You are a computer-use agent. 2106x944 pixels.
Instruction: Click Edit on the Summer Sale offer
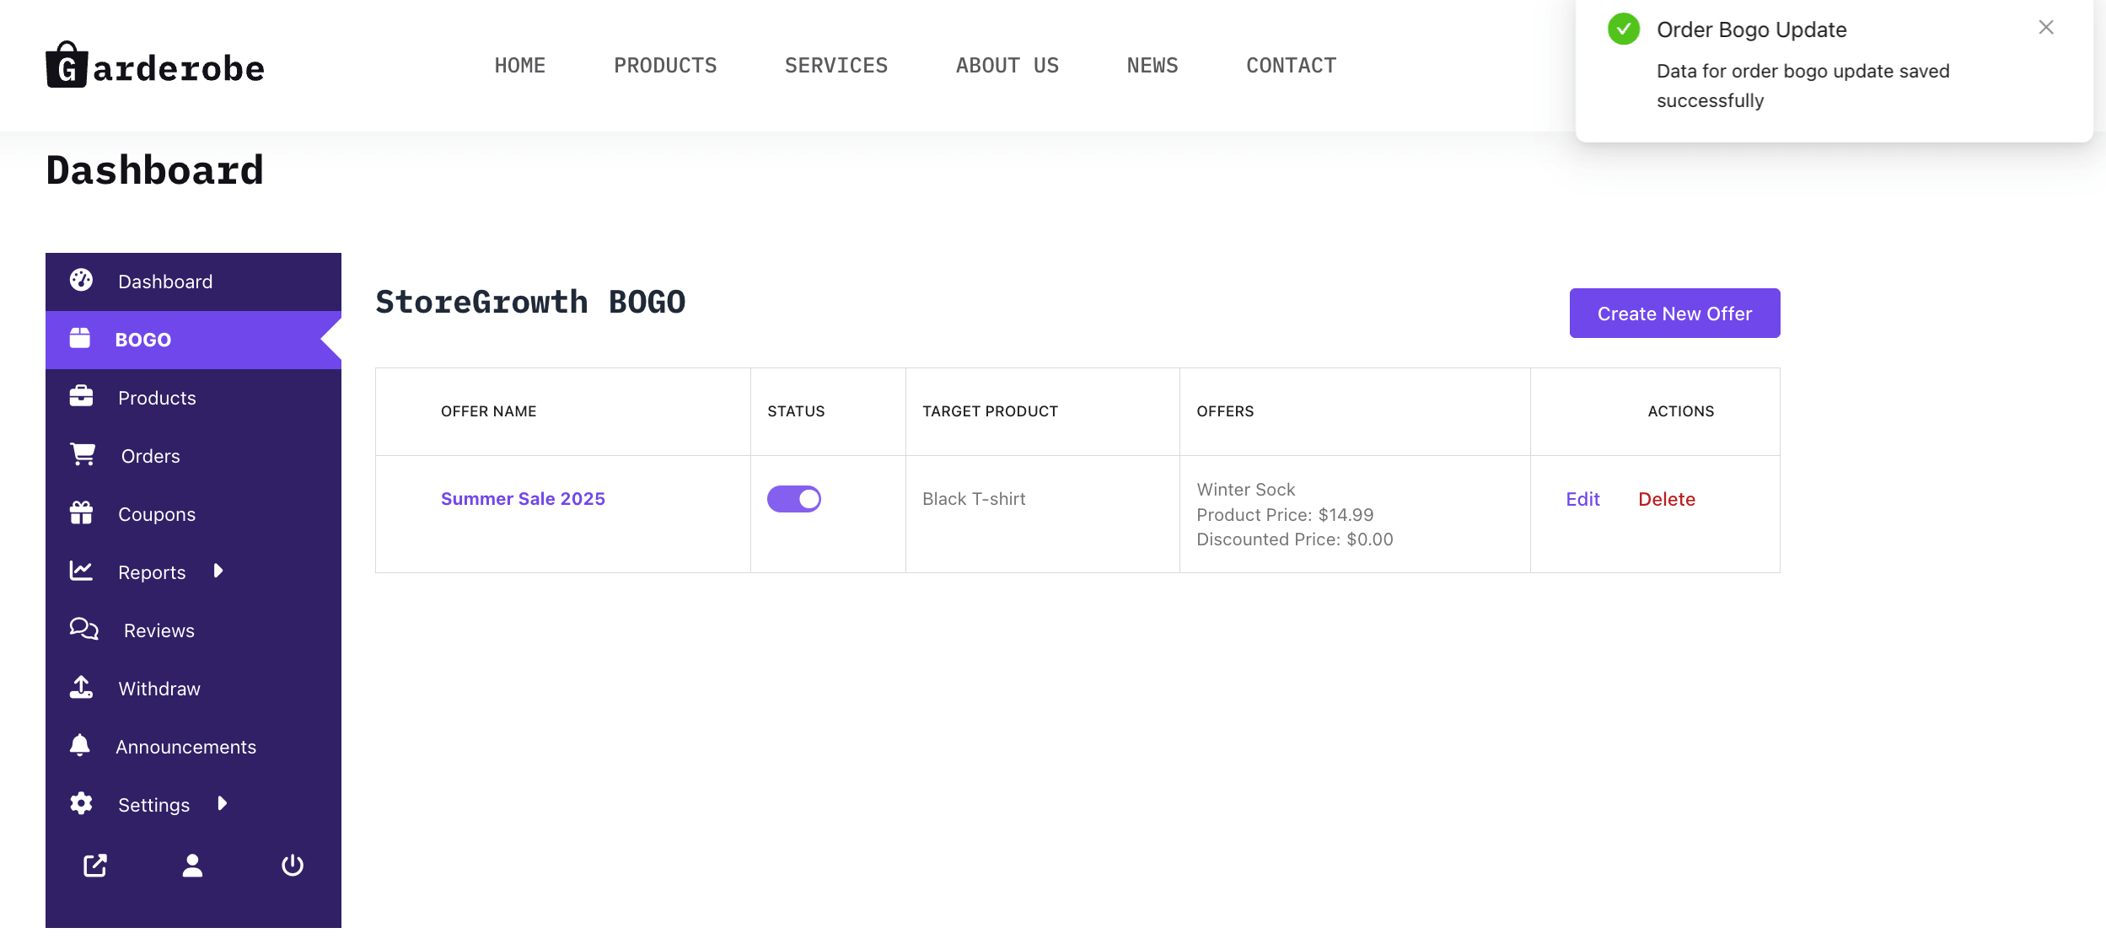pos(1582,498)
